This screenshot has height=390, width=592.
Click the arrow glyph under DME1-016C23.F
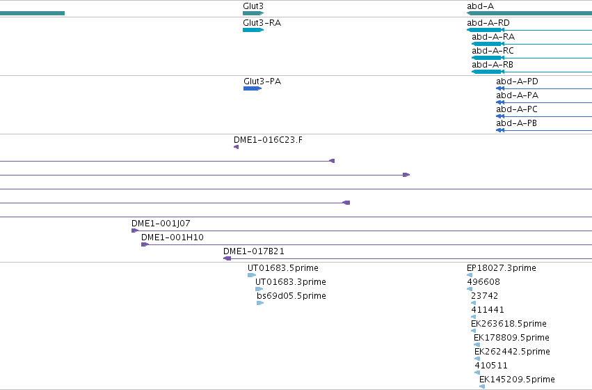coord(236,147)
